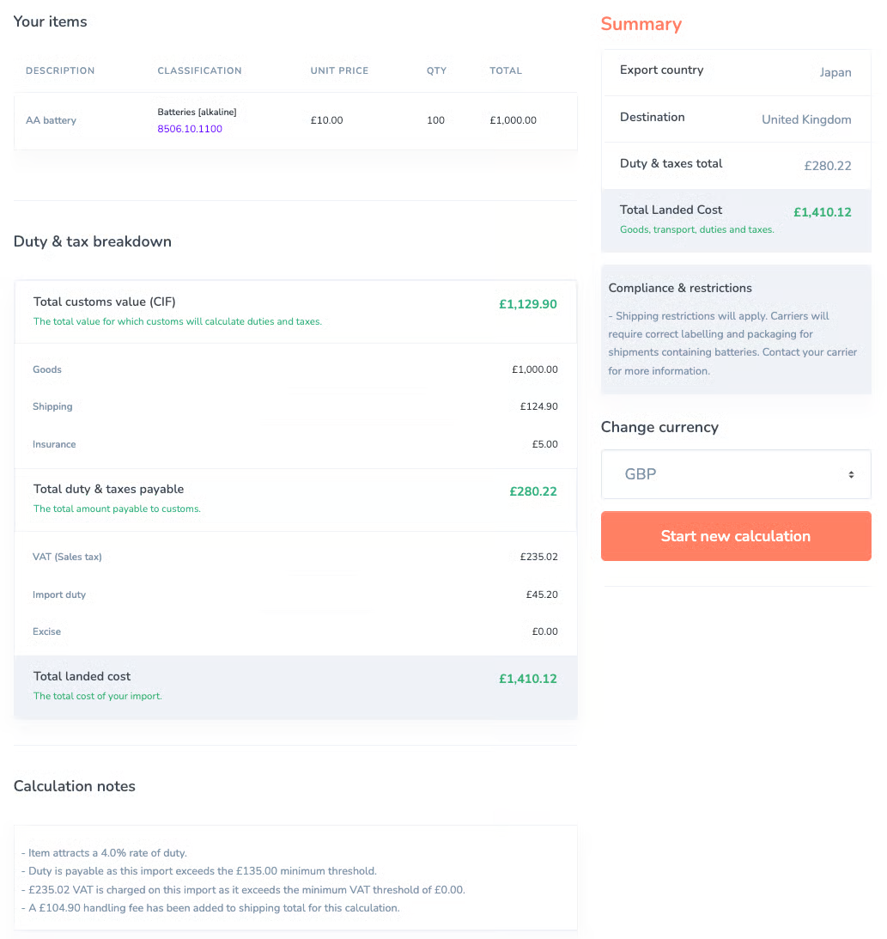This screenshot has height=939, width=887.
Task: Click the Total column header
Action: point(506,70)
